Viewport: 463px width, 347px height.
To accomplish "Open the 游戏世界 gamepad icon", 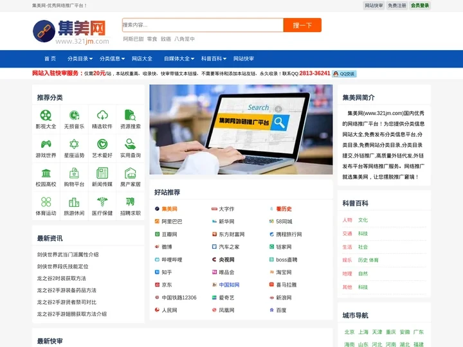I will (46, 145).
